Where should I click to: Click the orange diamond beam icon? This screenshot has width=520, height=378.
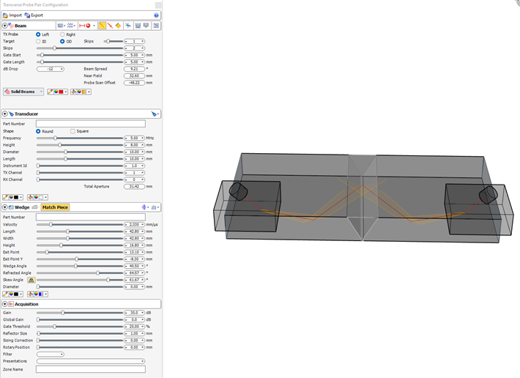pos(118,26)
